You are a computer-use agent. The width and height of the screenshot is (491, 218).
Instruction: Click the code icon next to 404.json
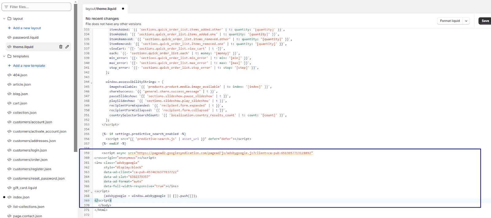(x=10, y=75)
